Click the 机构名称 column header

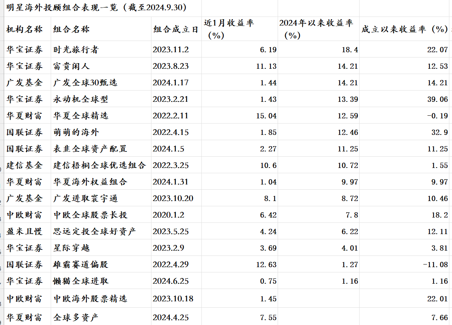(27, 29)
